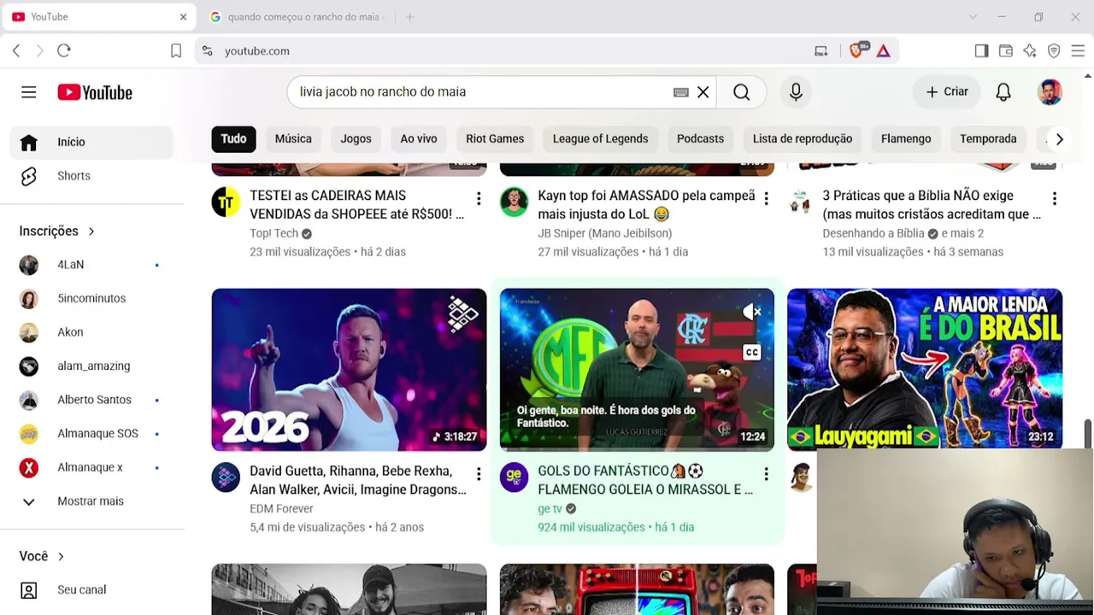Click the page vertical scrollbar thumb
1094x615 pixels.
[1088, 434]
